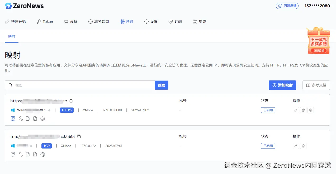Click the date 2025/07/02
336x174 pixels.
140,110
